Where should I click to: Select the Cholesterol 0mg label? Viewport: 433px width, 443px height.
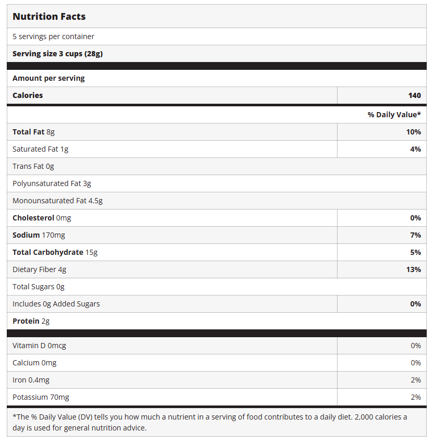42,218
